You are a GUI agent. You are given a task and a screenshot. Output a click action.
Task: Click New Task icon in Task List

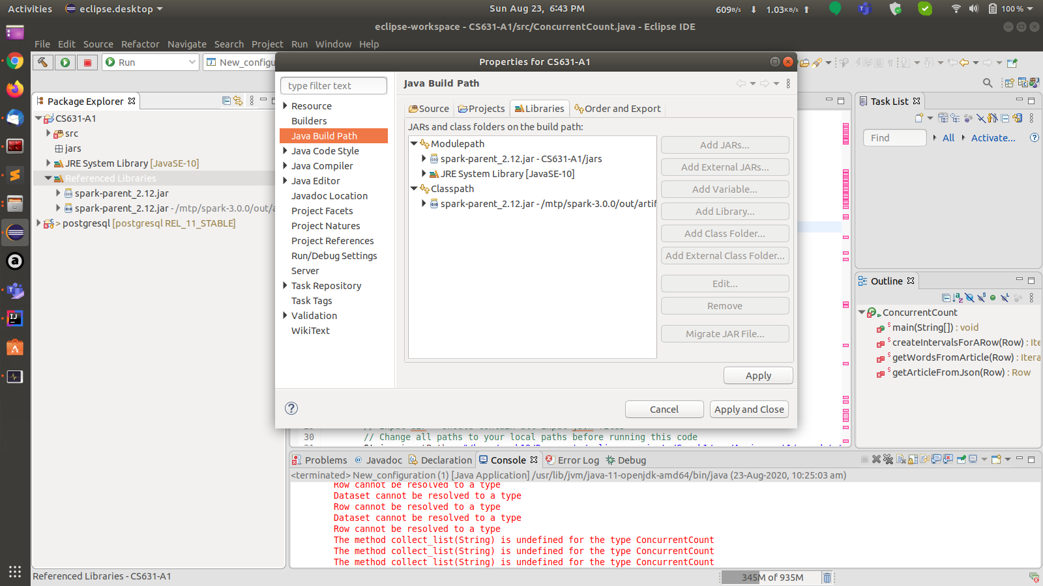pos(919,118)
